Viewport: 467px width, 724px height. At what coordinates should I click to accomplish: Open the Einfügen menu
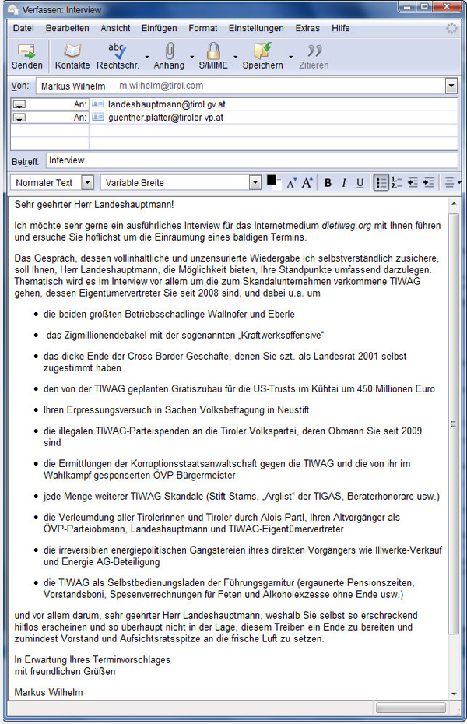tap(160, 28)
